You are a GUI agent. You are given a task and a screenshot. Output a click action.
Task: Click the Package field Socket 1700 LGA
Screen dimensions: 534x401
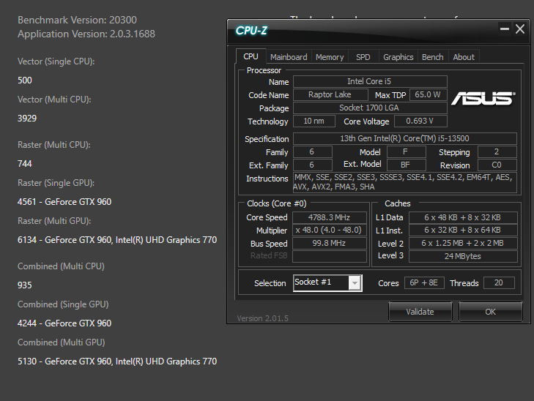370,108
